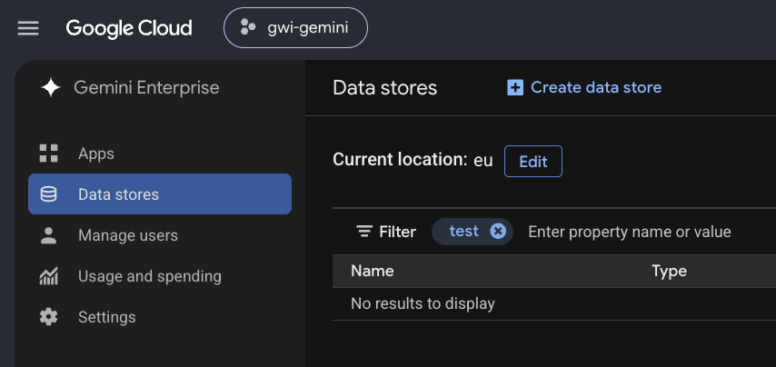Sort by the Type column header

[669, 271]
